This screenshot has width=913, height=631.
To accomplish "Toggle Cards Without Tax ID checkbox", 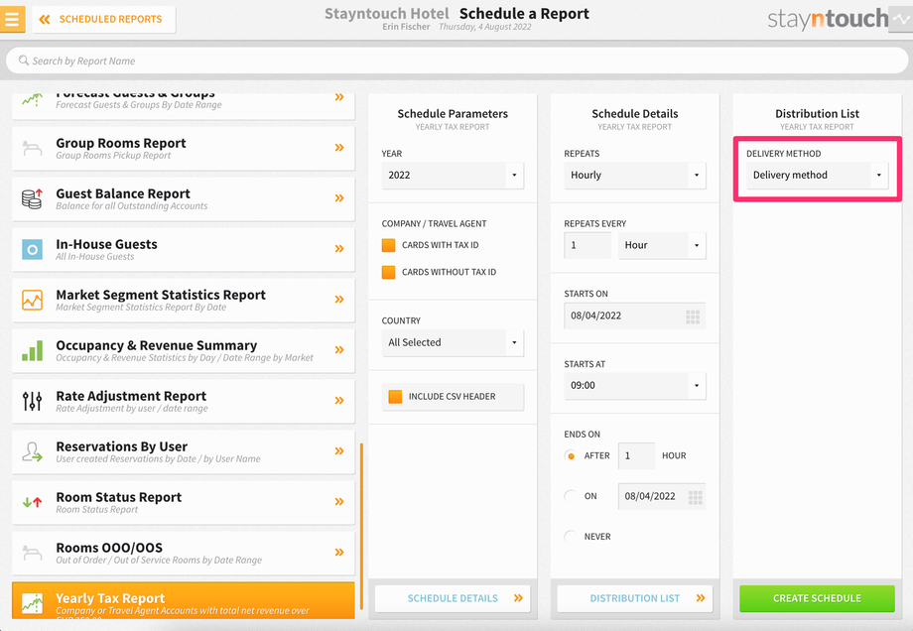I will coord(388,272).
